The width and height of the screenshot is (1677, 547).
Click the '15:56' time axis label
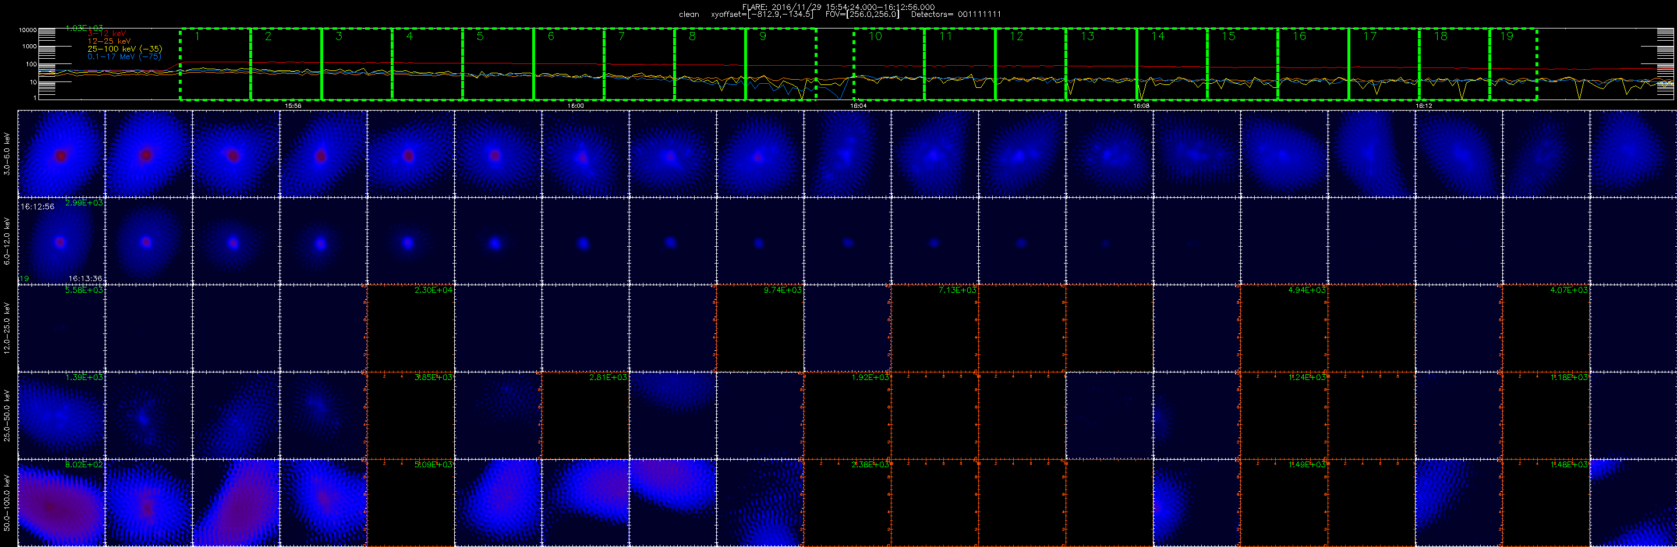[293, 105]
